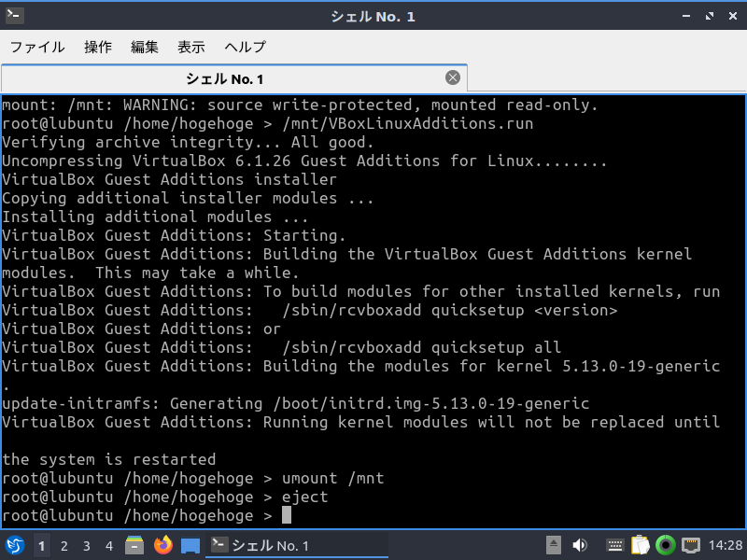
Task: Close the シェル No. 1 window
Action: pos(733,16)
